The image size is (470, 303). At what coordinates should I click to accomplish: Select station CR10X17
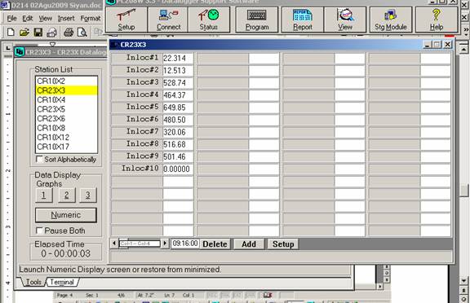coord(66,147)
